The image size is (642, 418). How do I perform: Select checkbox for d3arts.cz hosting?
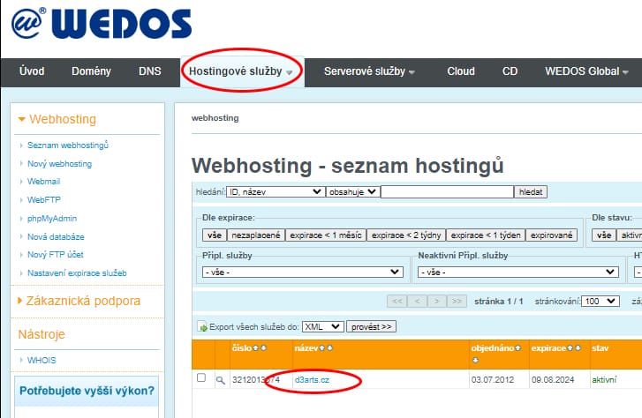click(x=201, y=377)
